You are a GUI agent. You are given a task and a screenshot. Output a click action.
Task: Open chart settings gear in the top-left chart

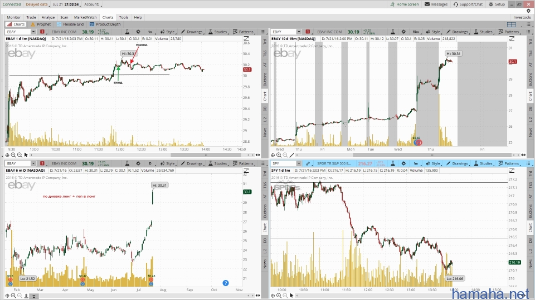coord(138,32)
